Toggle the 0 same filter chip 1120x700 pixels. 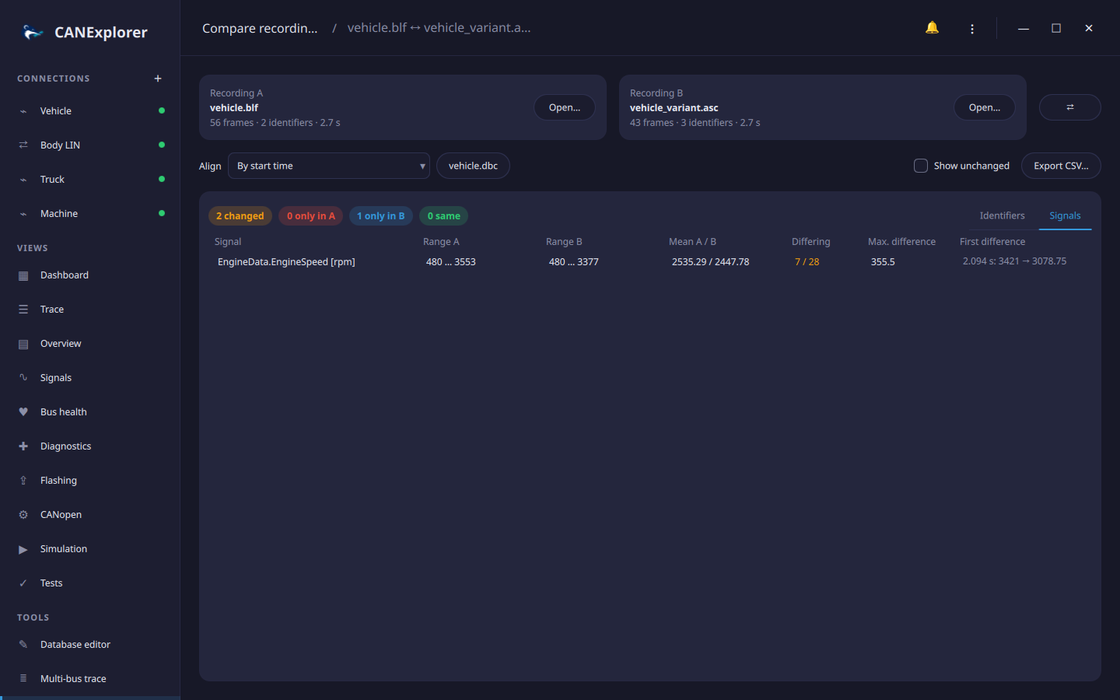444,216
